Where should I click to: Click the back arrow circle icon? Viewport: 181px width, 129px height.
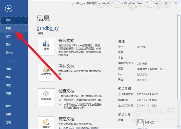9,9
